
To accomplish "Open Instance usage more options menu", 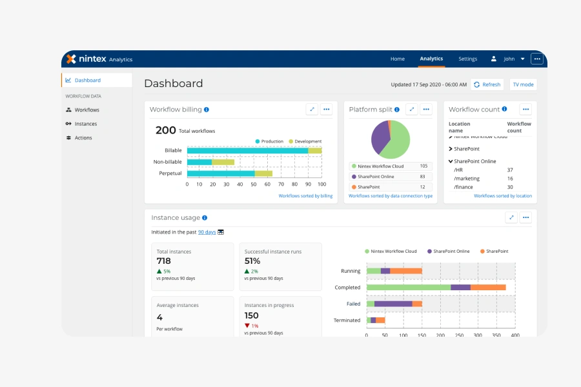I will [x=525, y=217].
